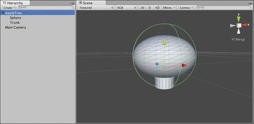254x124 pixels.
Task: Toggle Persp projection label
Action: tap(238, 39)
